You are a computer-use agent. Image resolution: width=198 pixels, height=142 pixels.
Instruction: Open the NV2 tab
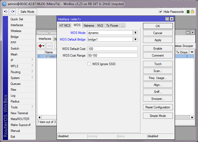[x=100, y=26]
